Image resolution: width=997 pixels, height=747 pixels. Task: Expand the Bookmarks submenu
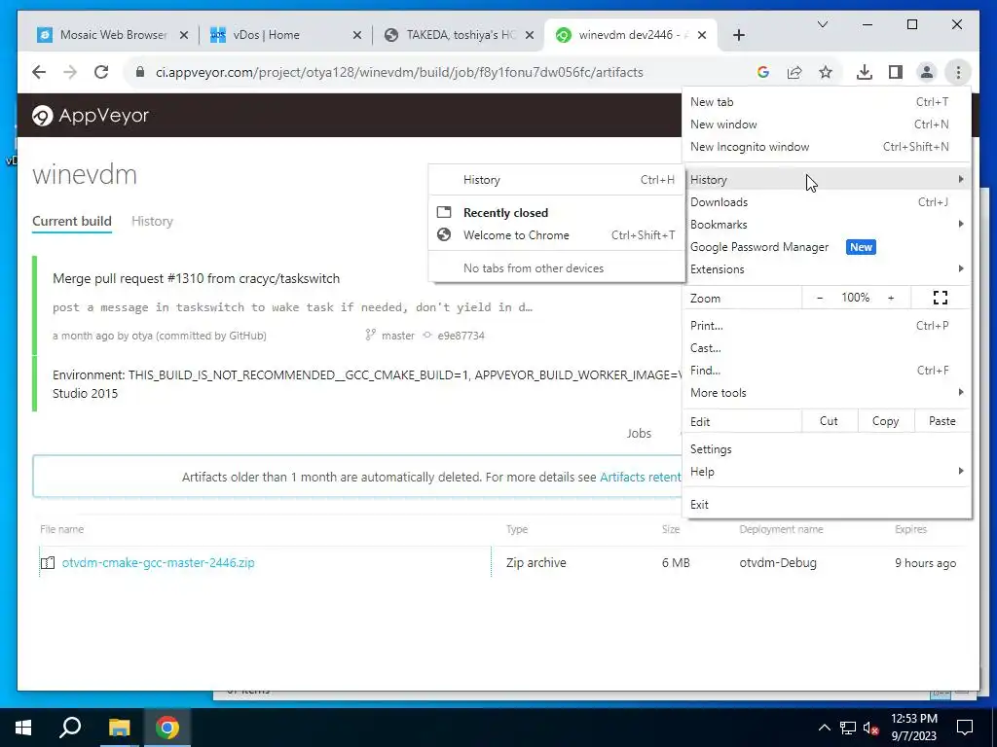pyautogui.click(x=826, y=225)
